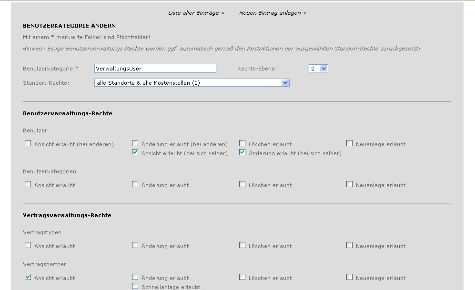This screenshot has height=290, width=475.
Task: Uncheck Vertragspartner 'Ansicht erlaubt'
Action: [x=28, y=277]
